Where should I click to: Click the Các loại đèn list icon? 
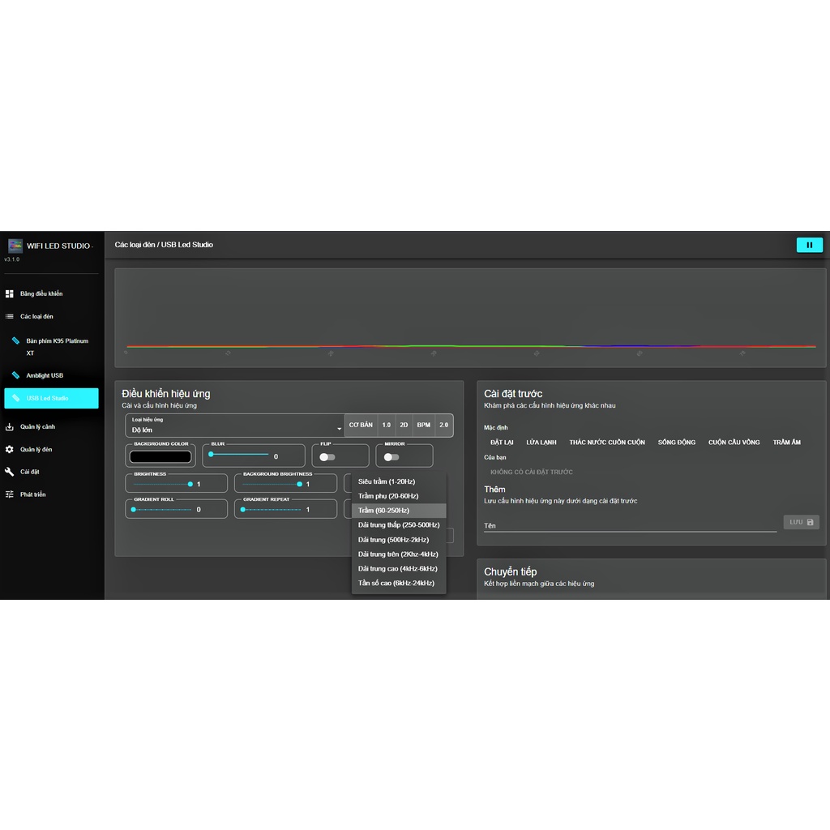10,316
